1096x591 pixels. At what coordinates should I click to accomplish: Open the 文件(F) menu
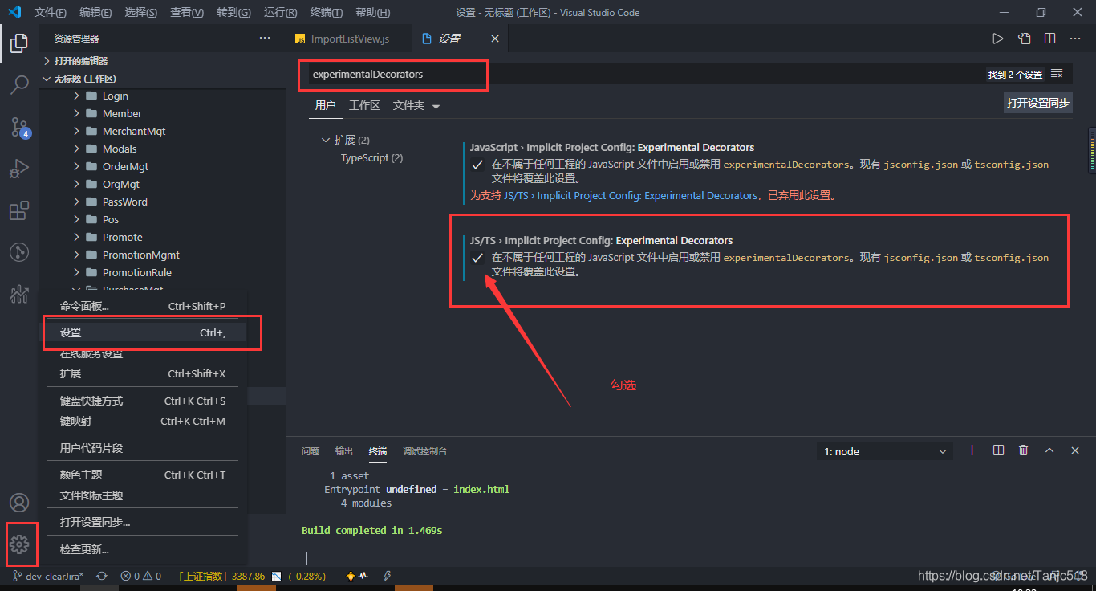51,13
